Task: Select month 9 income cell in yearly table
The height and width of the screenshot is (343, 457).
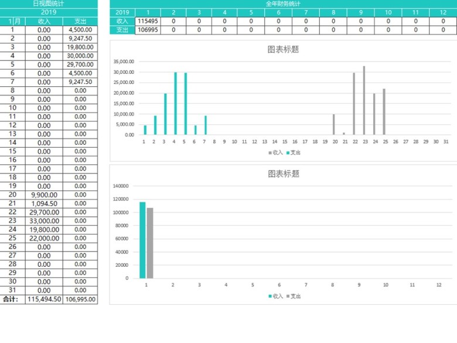Action: click(x=361, y=21)
